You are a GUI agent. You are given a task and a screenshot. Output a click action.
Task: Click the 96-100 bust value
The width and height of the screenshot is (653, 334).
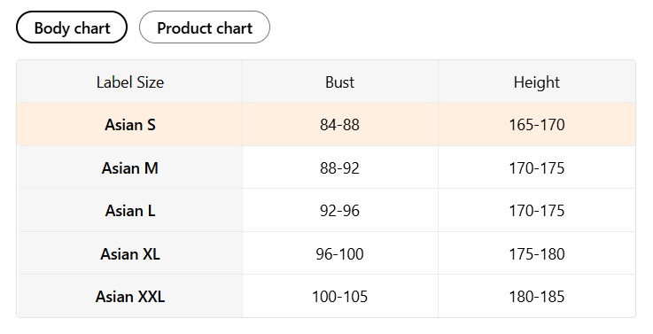[x=340, y=253]
